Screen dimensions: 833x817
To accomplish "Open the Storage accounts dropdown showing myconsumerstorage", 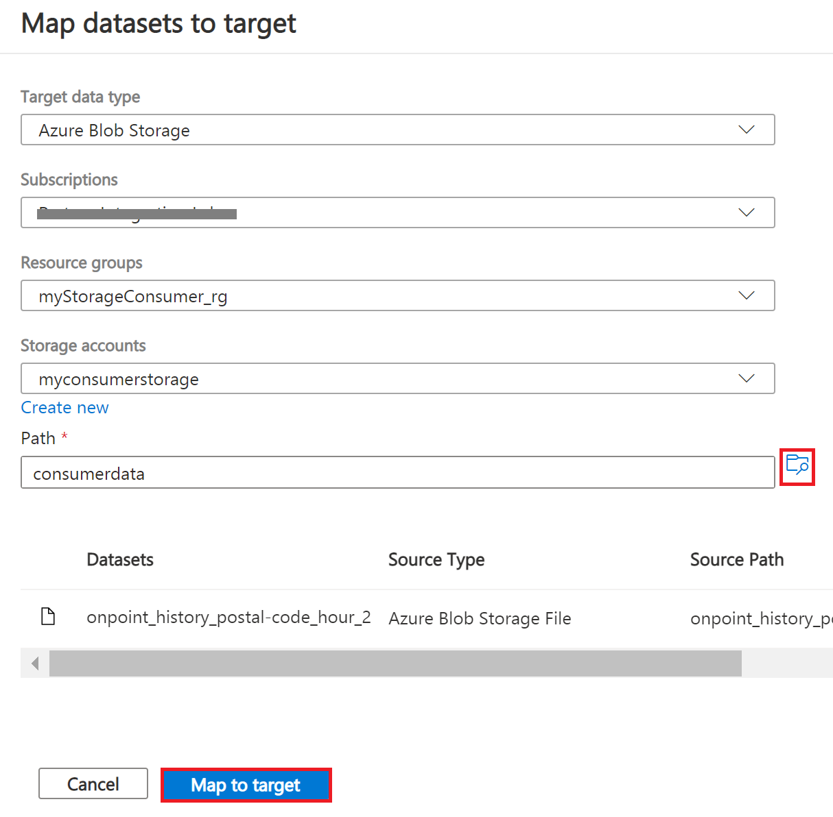I will pos(398,378).
